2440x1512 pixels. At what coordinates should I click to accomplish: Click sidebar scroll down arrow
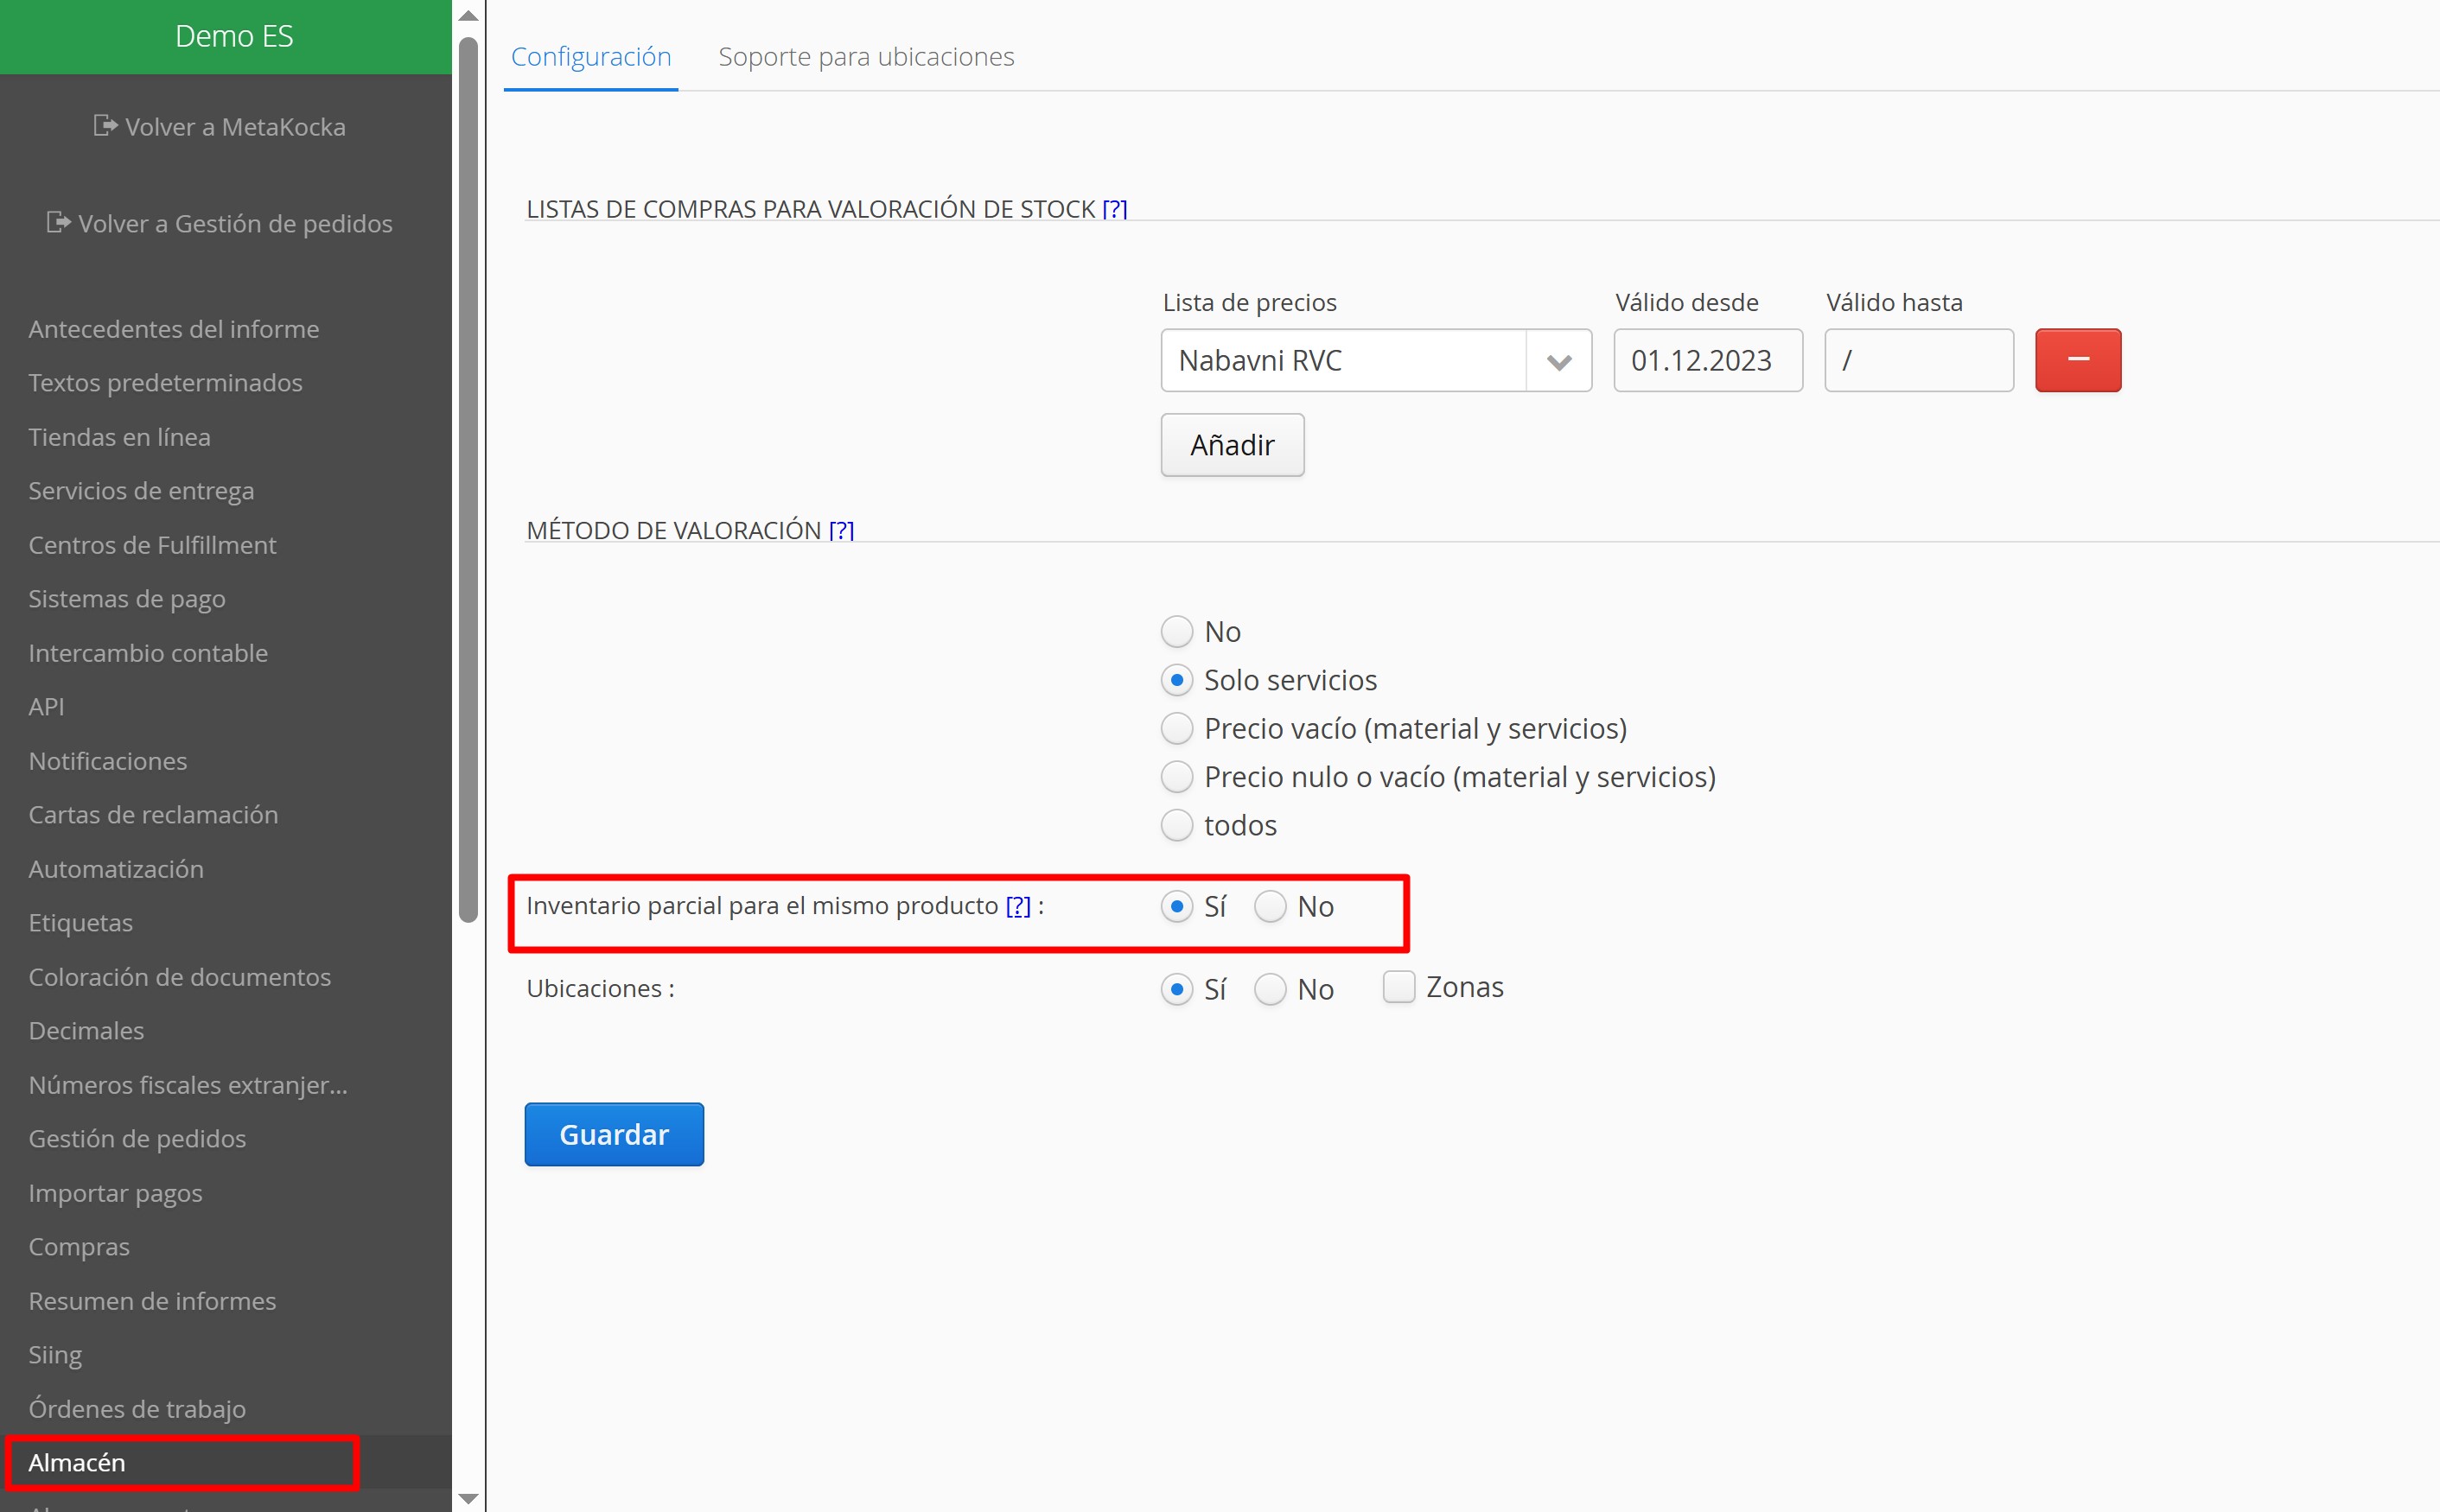[x=468, y=1497]
